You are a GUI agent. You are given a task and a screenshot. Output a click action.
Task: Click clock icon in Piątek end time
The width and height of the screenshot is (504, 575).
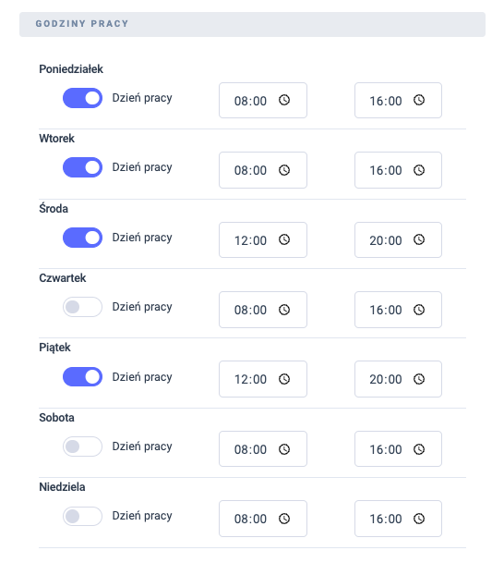tap(419, 379)
